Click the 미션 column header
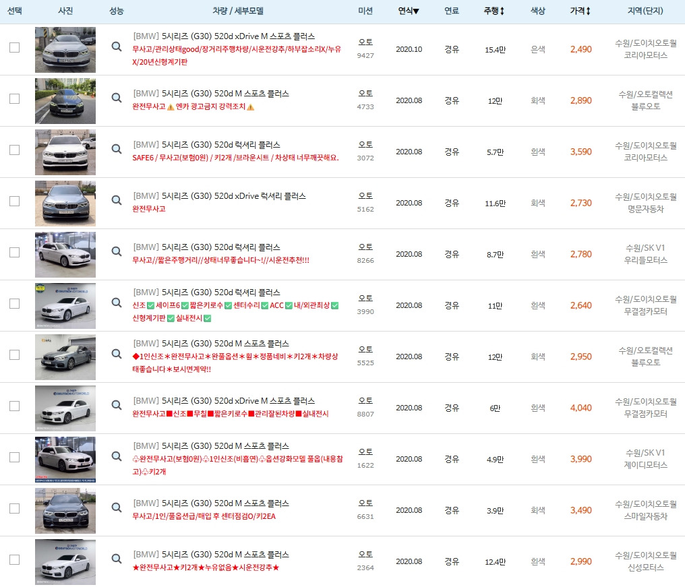The image size is (685, 587). coord(365,11)
